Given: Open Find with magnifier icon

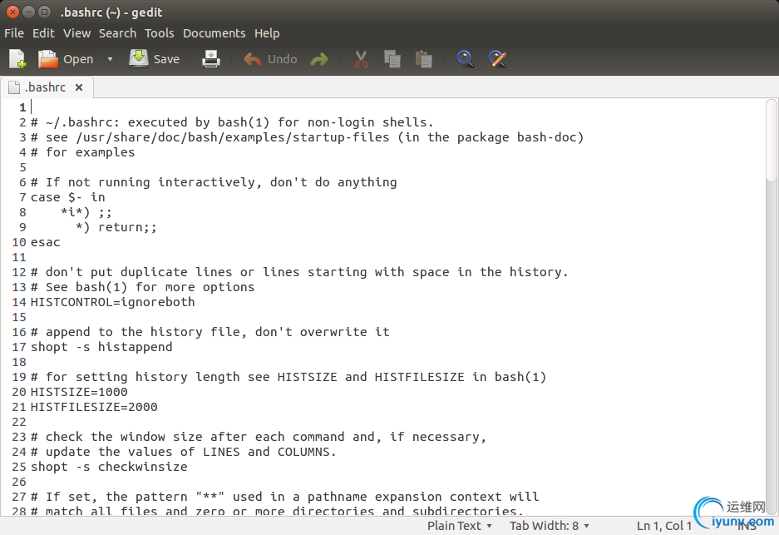Looking at the screenshot, I should tap(465, 59).
